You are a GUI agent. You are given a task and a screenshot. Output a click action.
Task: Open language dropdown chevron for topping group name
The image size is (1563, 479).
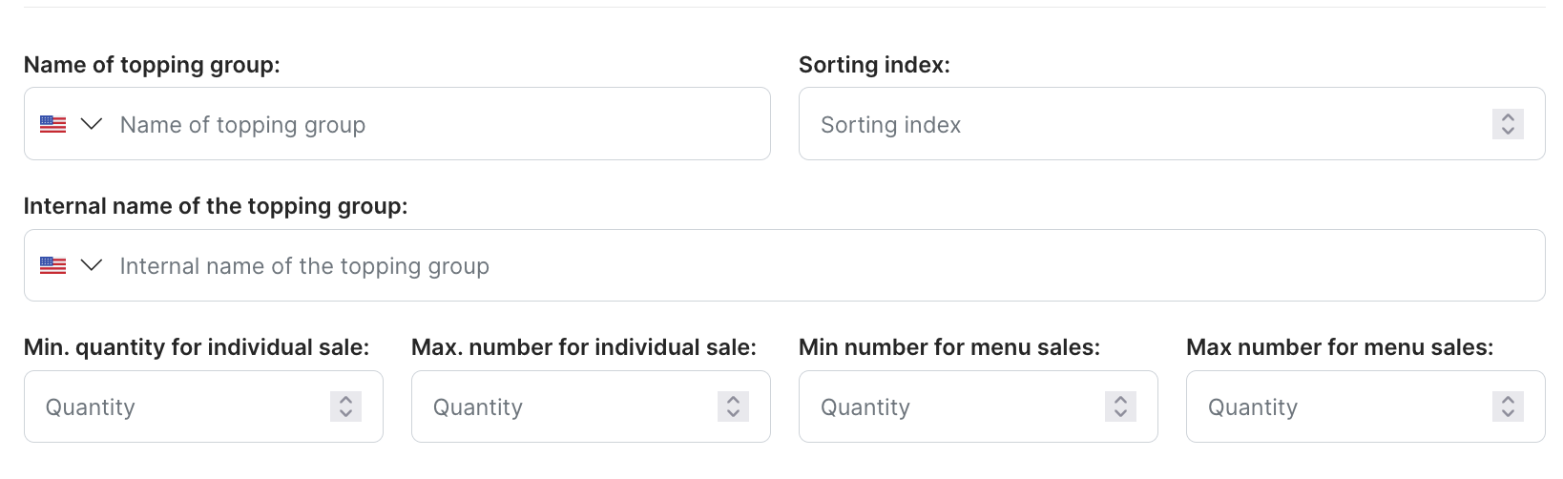click(92, 124)
